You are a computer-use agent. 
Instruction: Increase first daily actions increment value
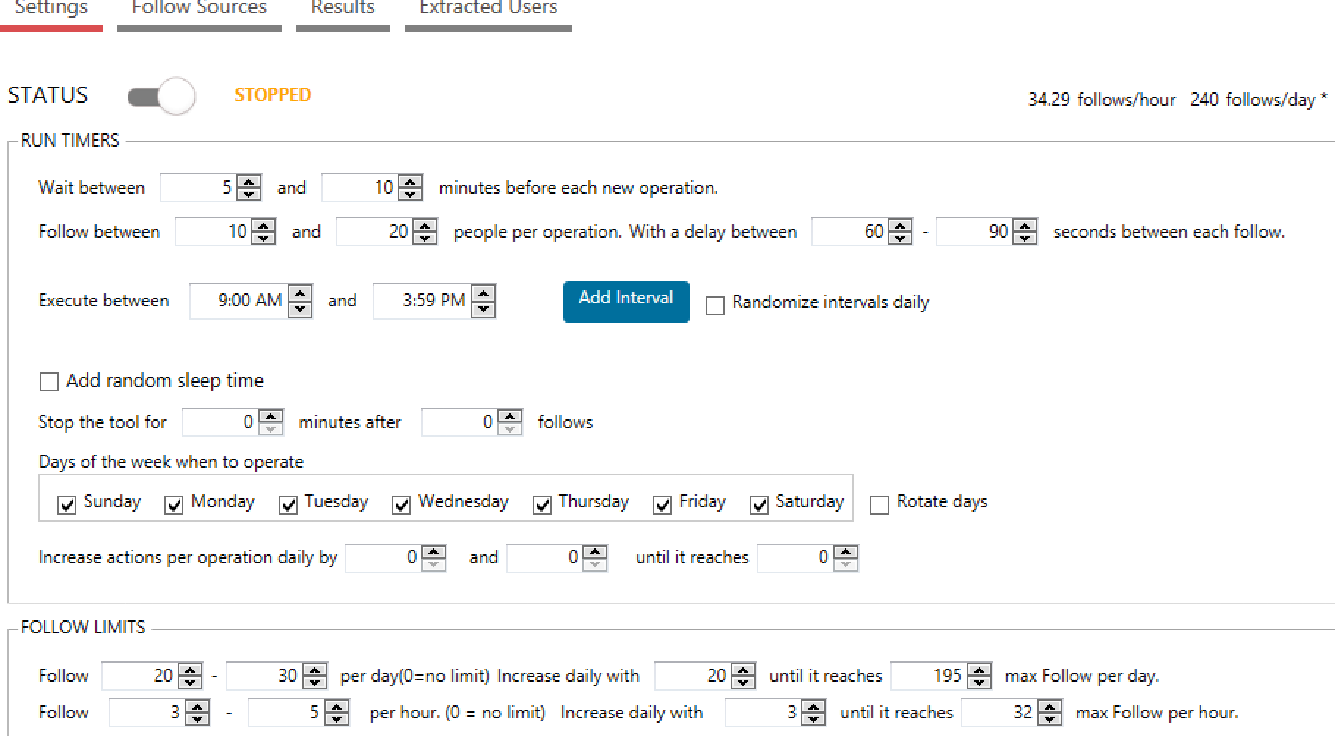pos(434,551)
